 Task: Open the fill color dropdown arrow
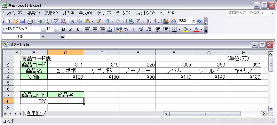click(x=190, y=29)
